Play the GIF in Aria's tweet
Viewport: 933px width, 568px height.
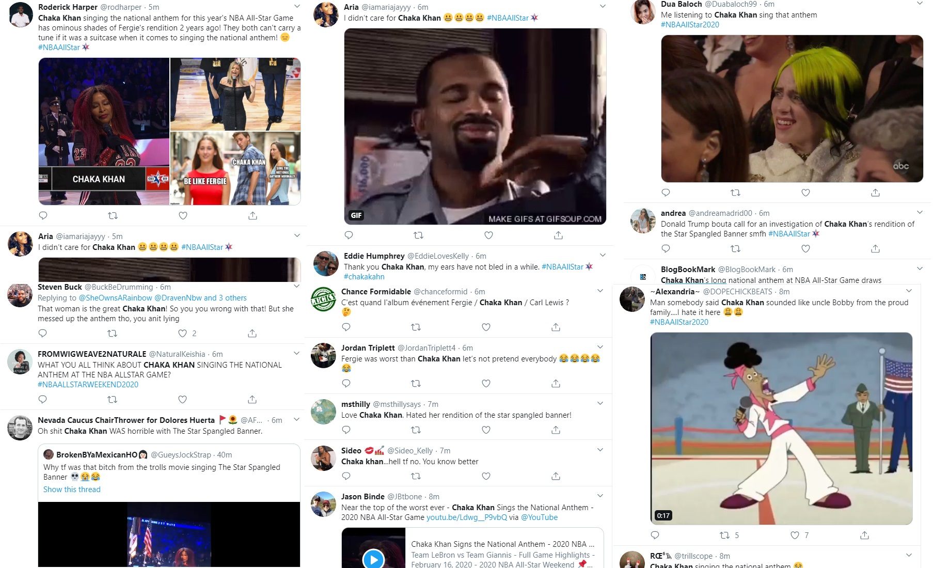click(475, 127)
